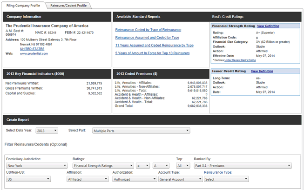Visit the www.prudential.com website link
304x190 pixels.
pyautogui.click(x=34, y=53)
